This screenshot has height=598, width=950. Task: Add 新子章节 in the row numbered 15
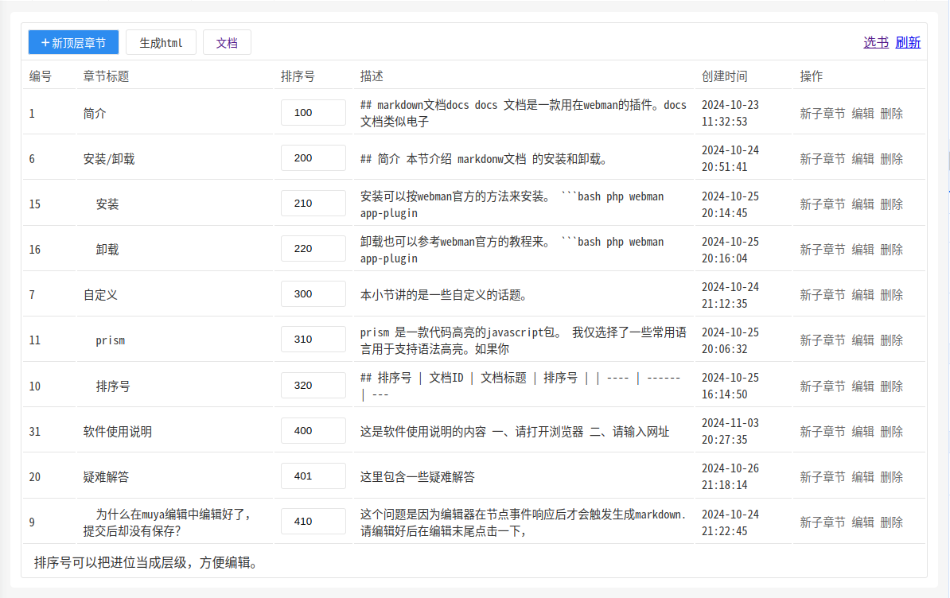(822, 204)
